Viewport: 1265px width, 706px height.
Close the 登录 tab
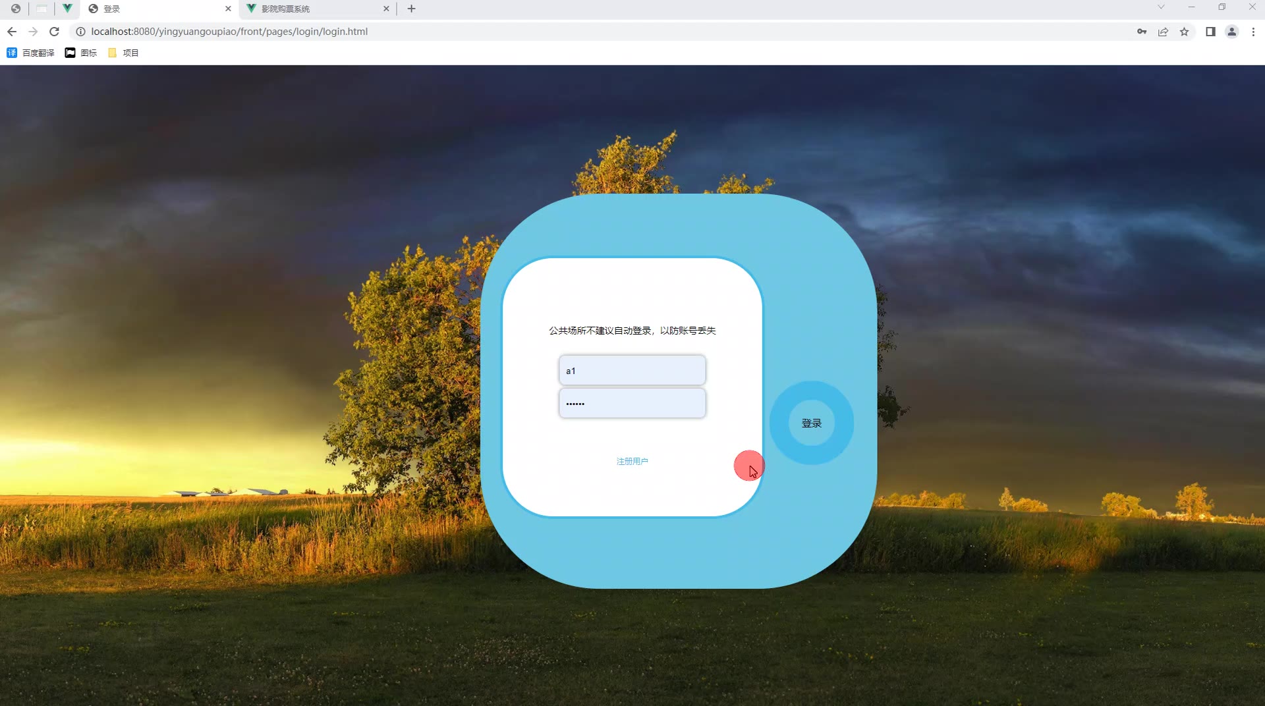click(228, 9)
